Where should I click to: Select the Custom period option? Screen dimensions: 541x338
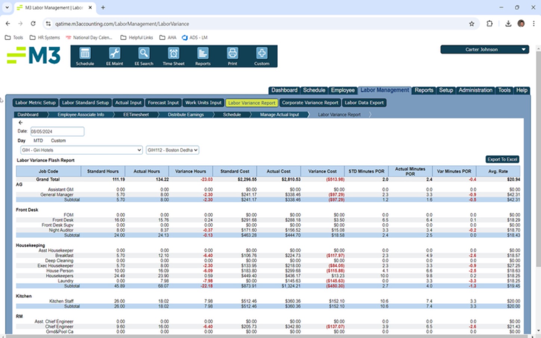pos(58,141)
